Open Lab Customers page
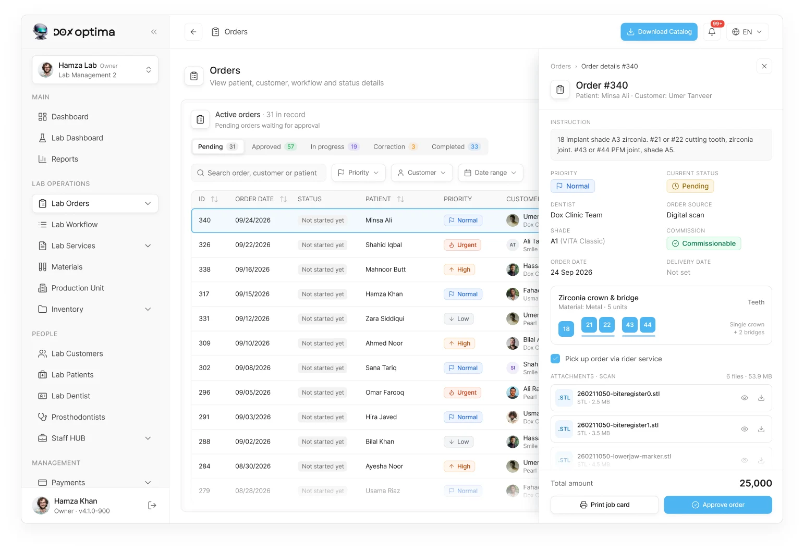Image resolution: width=804 pixels, height=551 pixels. 95,353
